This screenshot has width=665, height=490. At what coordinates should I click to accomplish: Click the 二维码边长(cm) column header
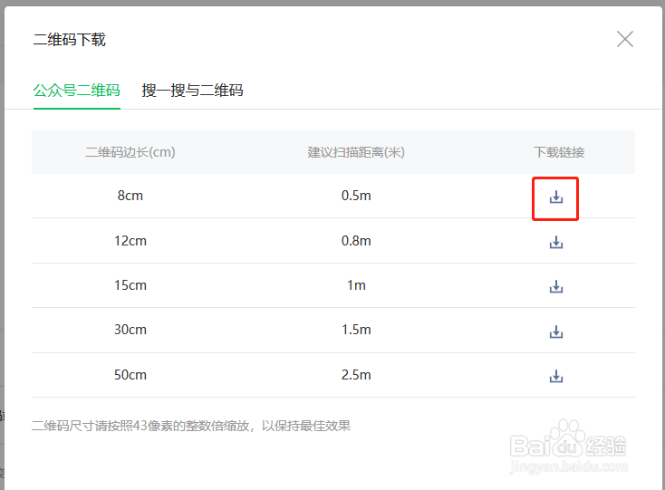(130, 152)
